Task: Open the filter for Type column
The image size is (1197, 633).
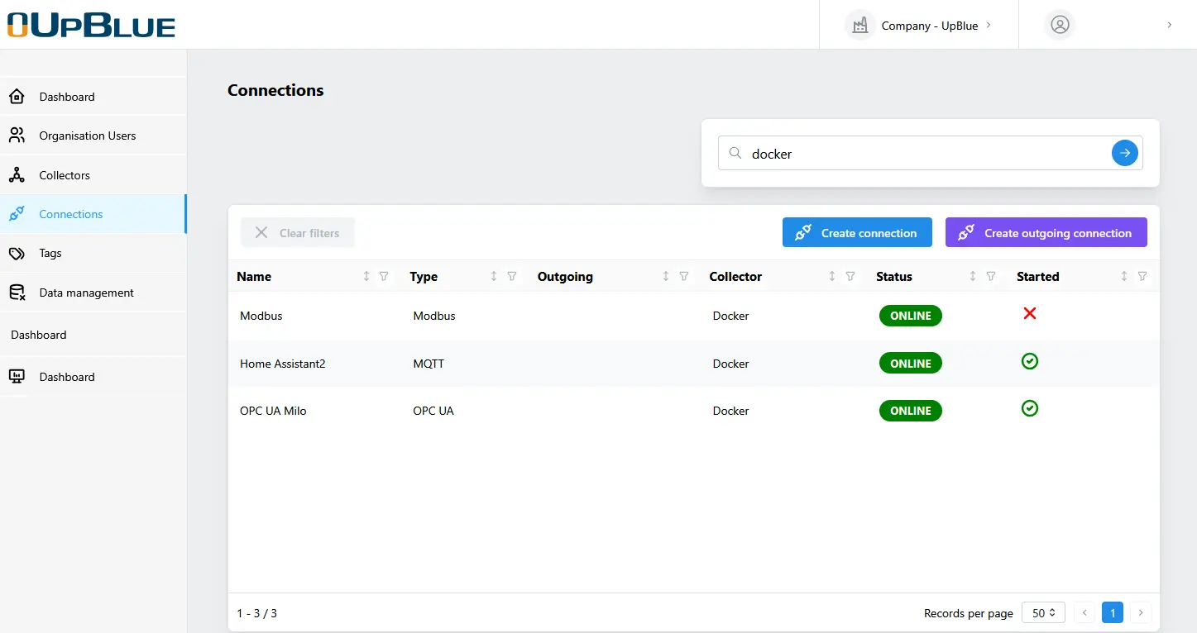Action: pos(512,277)
